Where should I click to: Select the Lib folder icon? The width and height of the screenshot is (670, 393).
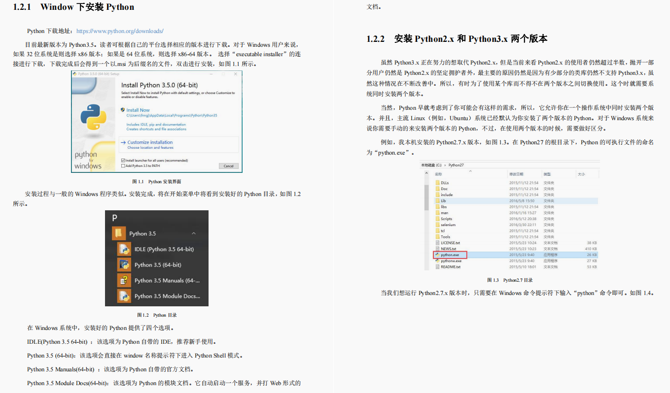[437, 201]
